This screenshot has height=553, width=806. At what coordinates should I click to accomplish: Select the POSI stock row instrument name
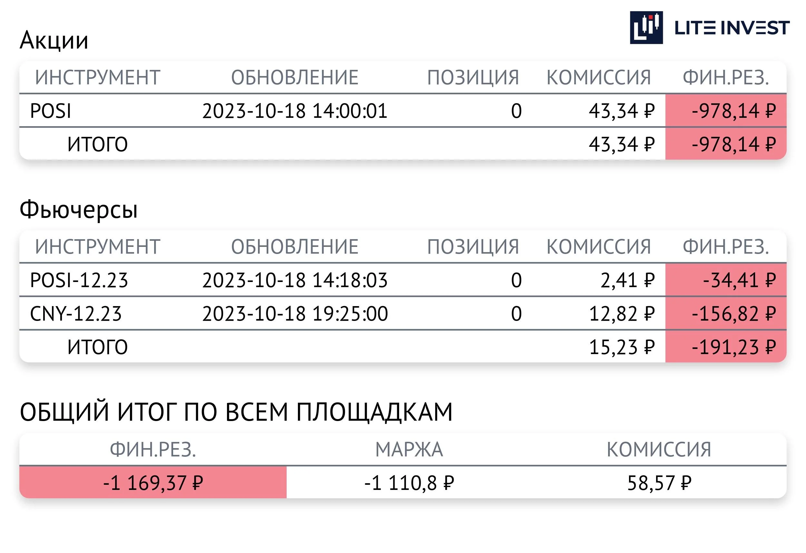(x=51, y=111)
